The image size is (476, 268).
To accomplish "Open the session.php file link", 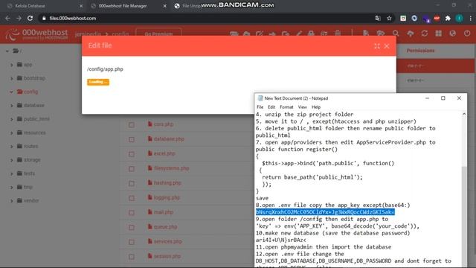I will [167, 256].
